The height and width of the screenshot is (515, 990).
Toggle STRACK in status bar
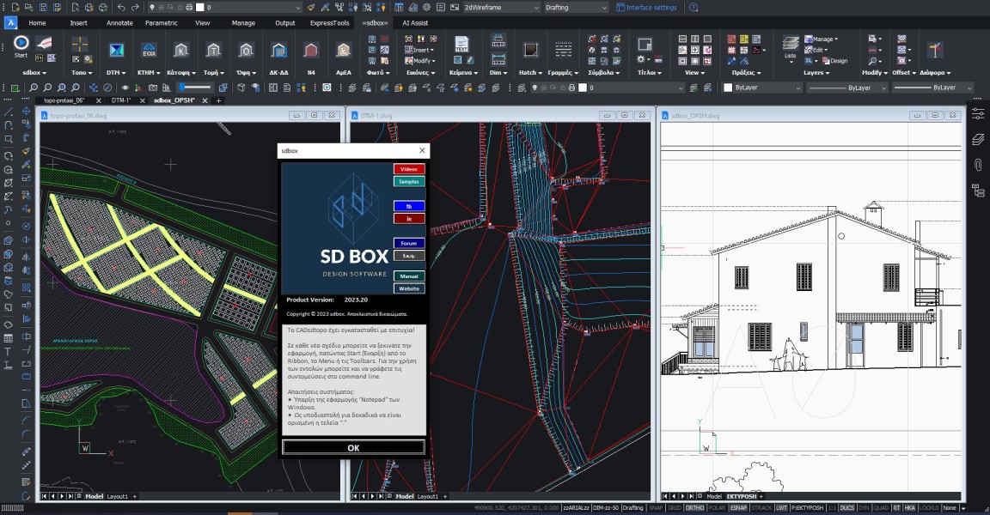tap(761, 507)
